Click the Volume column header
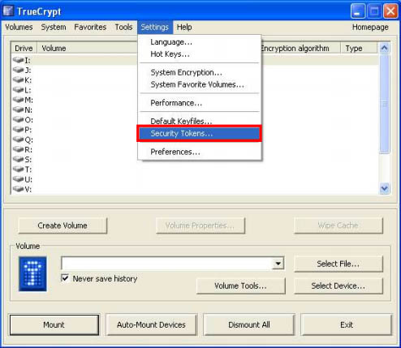 (87, 48)
